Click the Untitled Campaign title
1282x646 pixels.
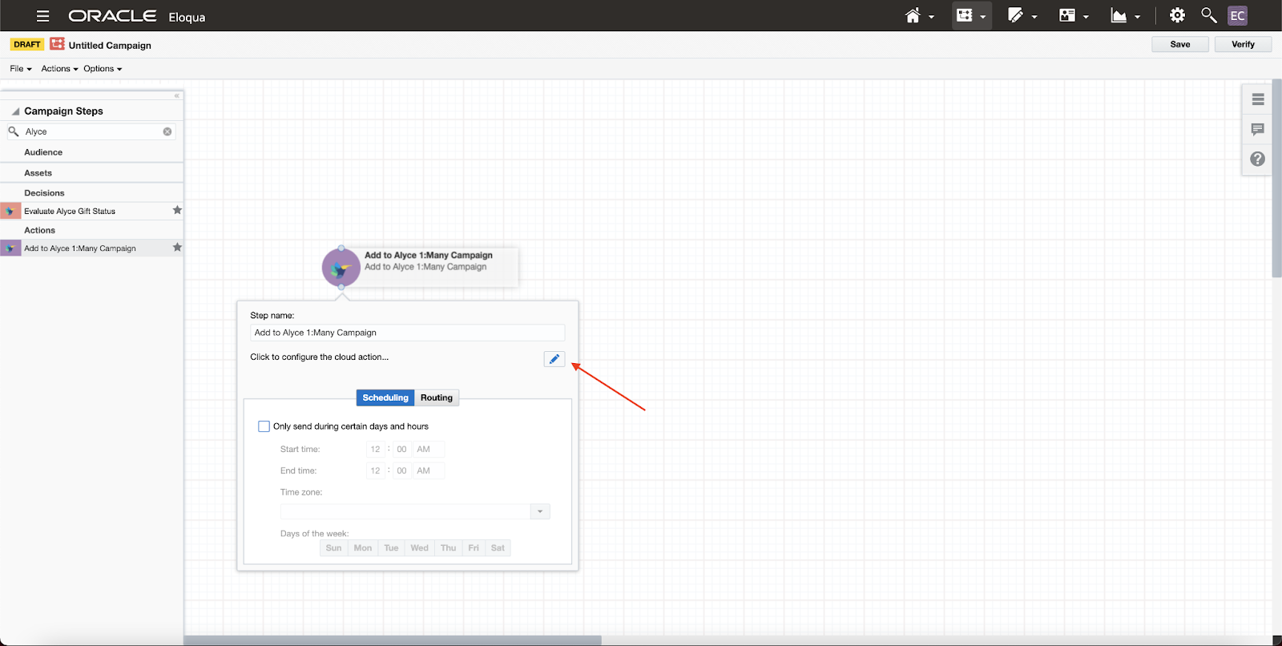110,45
